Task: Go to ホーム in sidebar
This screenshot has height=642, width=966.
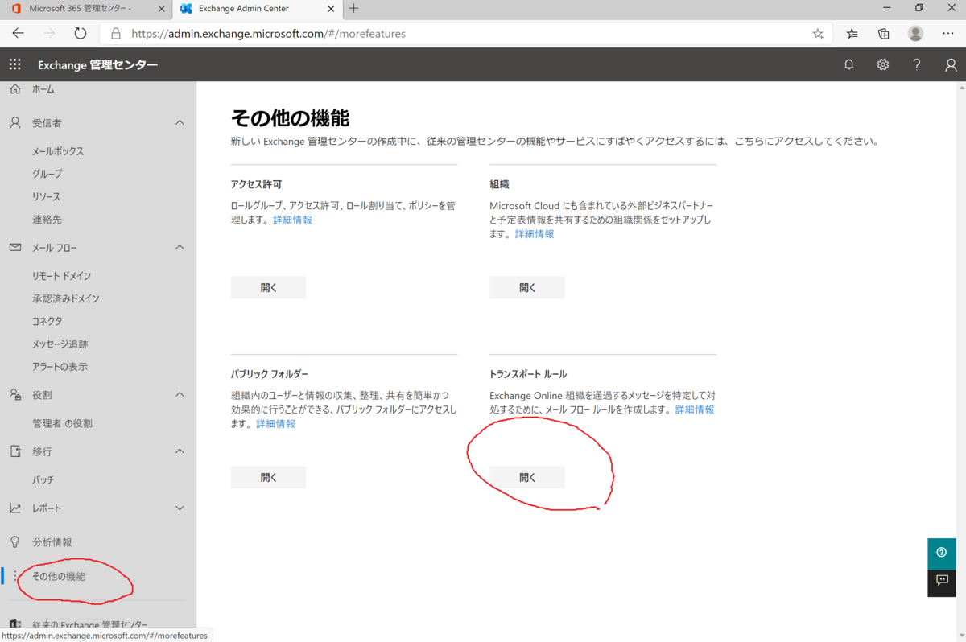Action: click(x=43, y=89)
